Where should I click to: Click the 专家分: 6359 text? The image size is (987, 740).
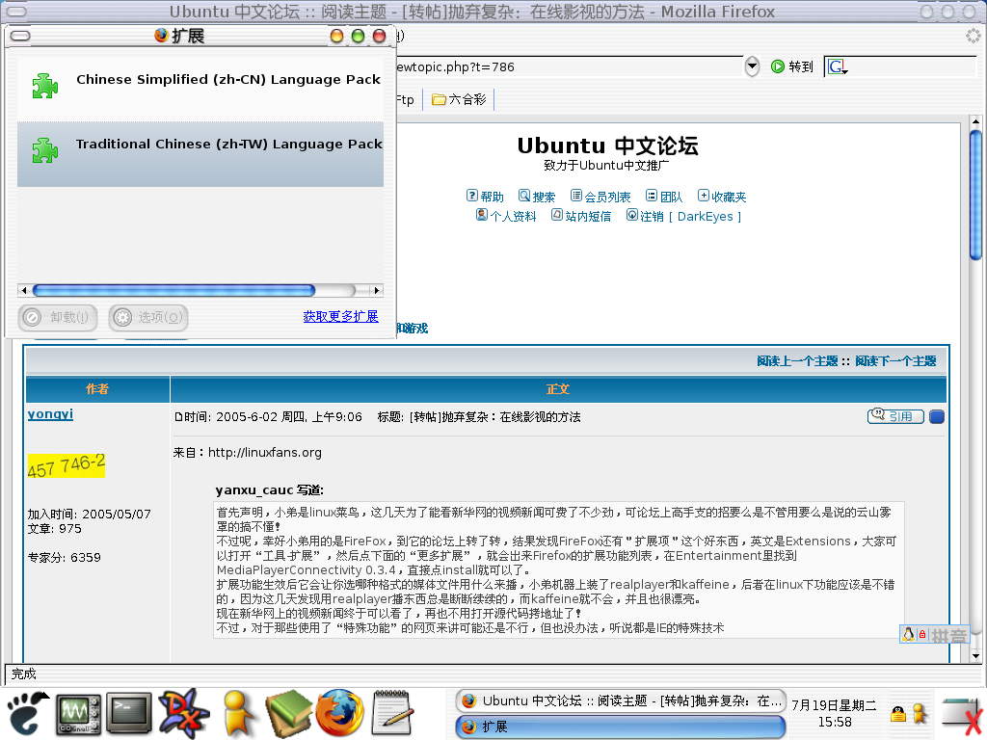coord(65,558)
